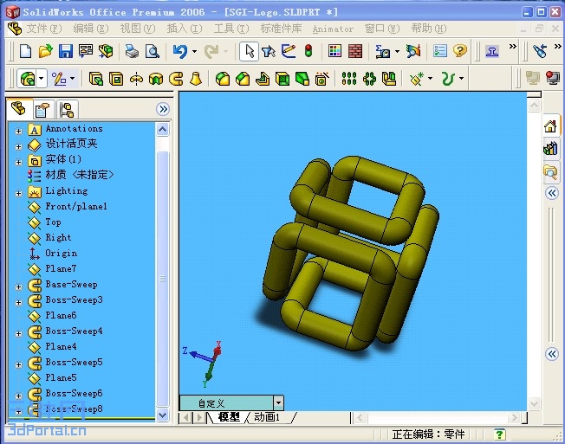565x444 pixels.
Task: Expand the Annotations tree node
Action: (x=18, y=131)
